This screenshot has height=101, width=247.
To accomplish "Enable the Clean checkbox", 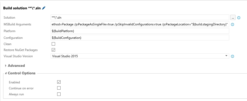I will coord(54,44).
